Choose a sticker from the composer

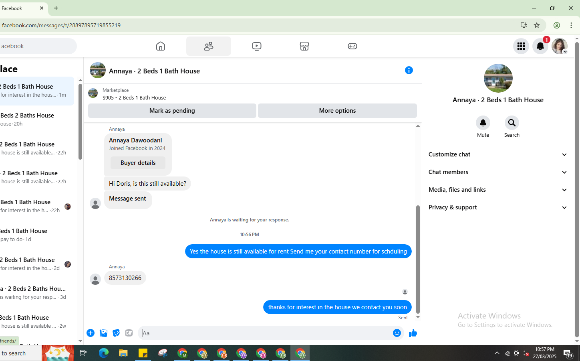click(x=116, y=333)
